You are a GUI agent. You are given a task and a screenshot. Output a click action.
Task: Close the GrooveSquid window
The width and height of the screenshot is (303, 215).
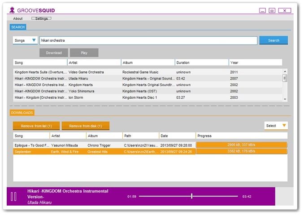285,10
